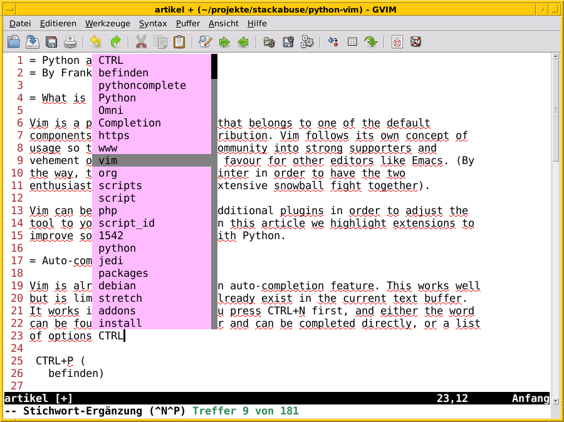This screenshot has width=564, height=422.
Task: Save the current session via the session icon
Action: [x=287, y=42]
